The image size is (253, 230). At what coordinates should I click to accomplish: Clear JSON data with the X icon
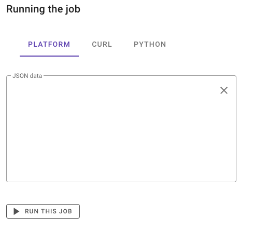click(x=224, y=90)
